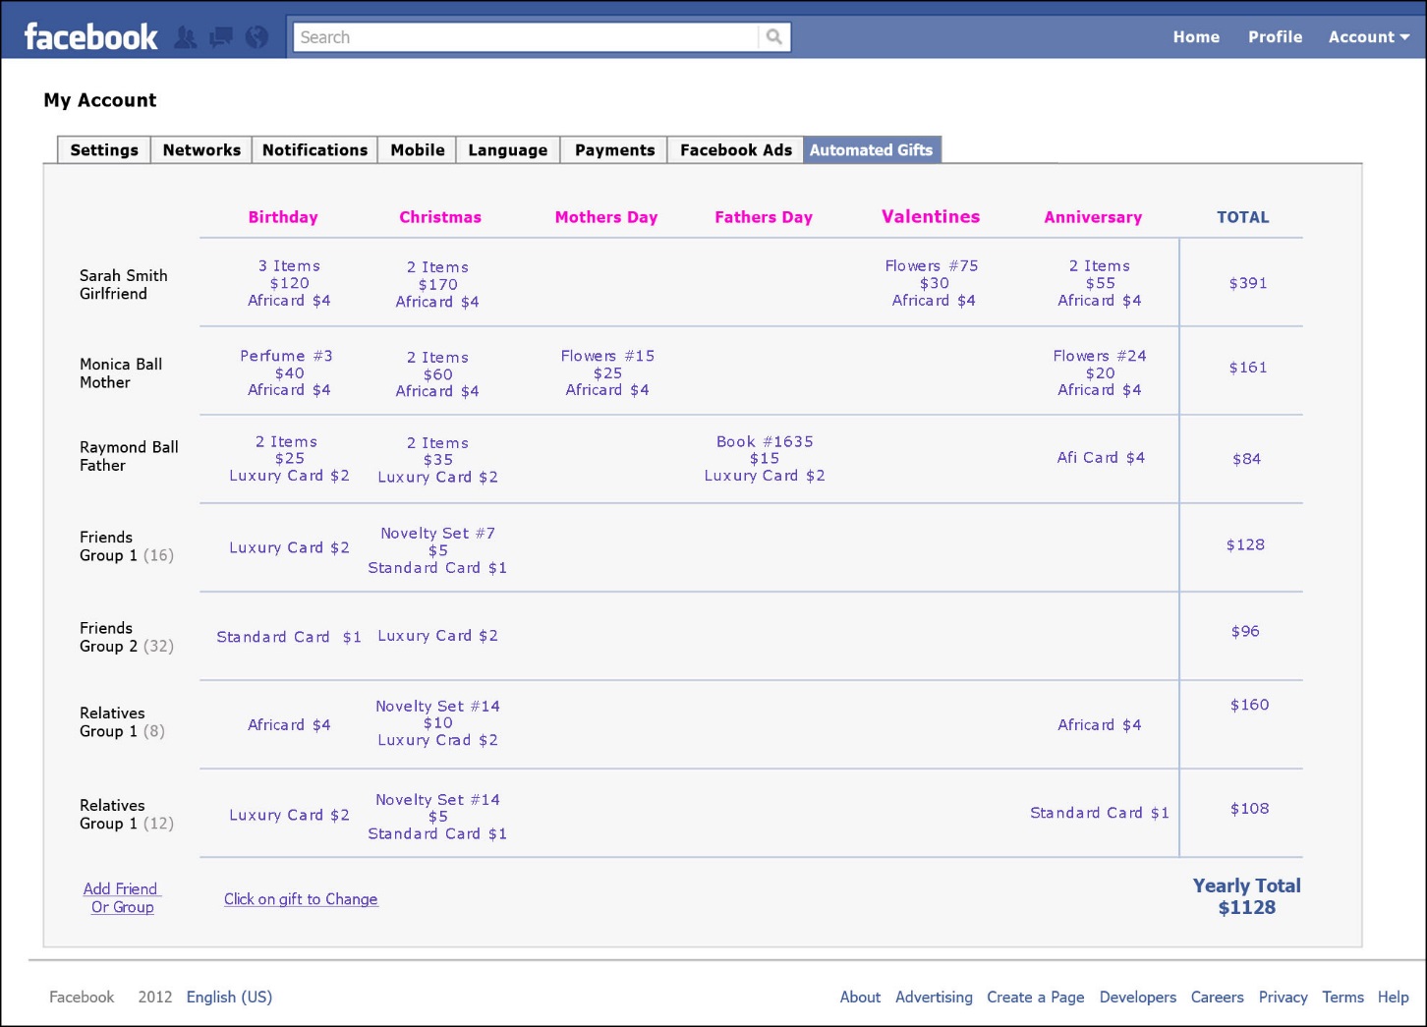Expand the Account dropdown menu

[x=1369, y=37]
